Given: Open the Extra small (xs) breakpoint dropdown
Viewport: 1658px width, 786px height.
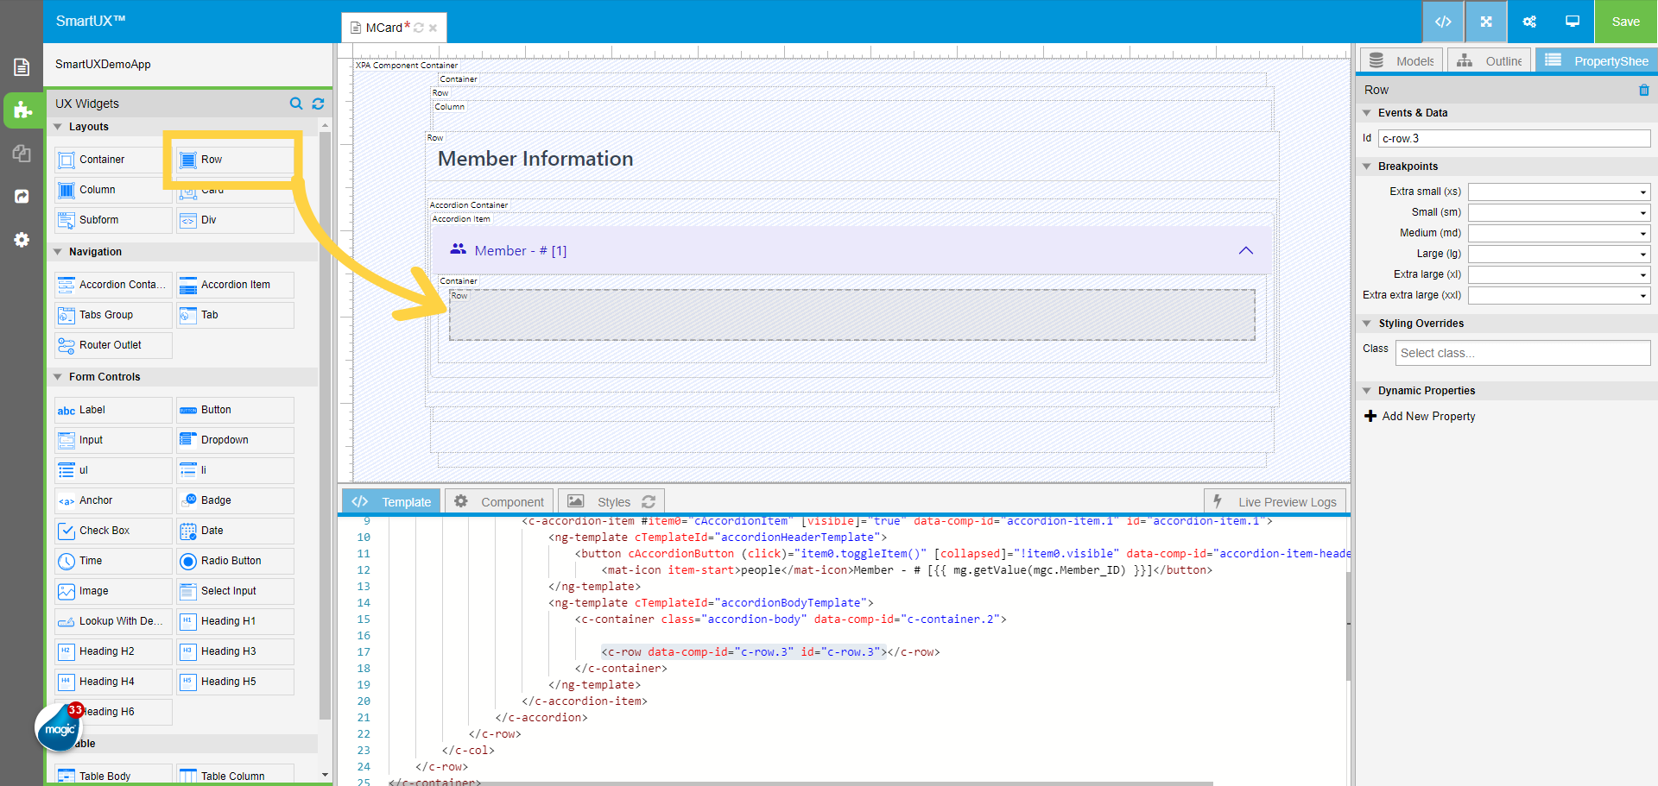Looking at the screenshot, I should click(1559, 192).
